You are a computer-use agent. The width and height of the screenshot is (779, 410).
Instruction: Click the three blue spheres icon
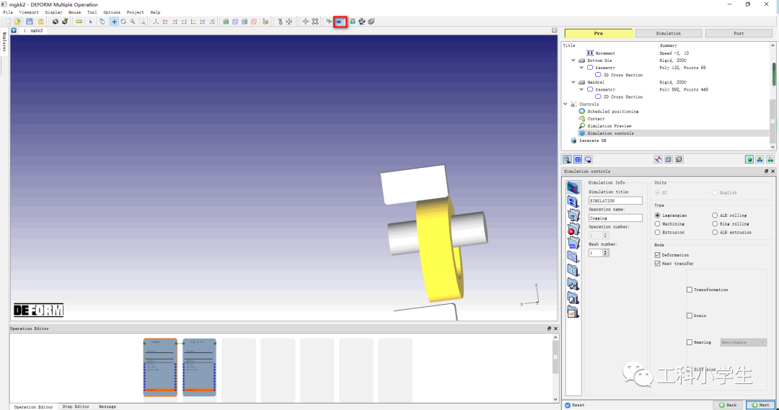coord(760,159)
